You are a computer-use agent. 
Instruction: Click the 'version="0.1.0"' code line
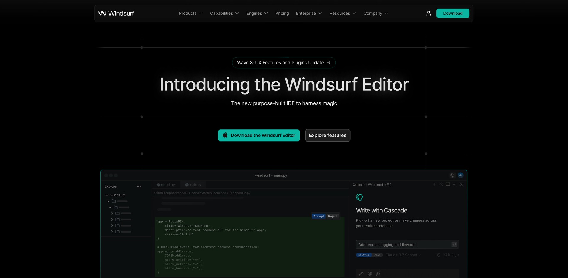(x=179, y=234)
